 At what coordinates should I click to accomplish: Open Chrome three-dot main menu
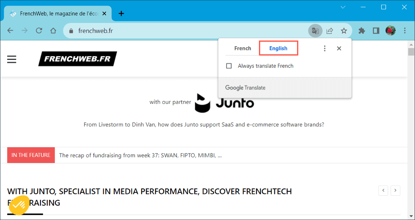tap(405, 31)
